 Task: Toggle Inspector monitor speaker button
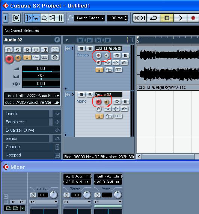[x=18, y=58]
